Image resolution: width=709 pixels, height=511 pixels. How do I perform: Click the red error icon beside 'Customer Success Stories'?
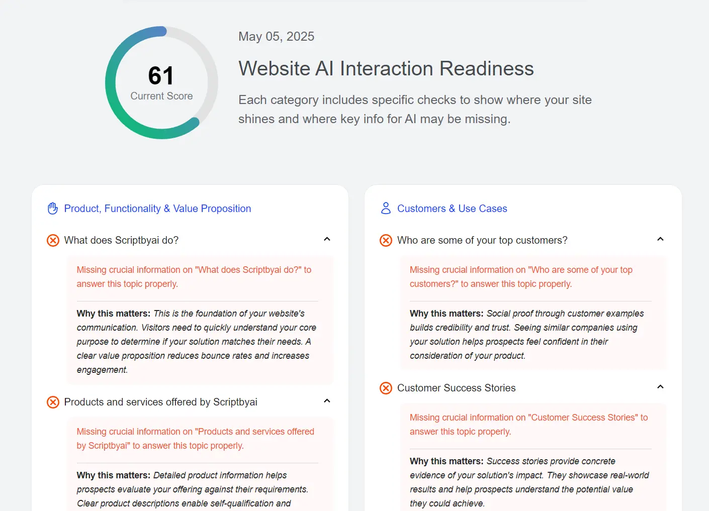tap(386, 388)
